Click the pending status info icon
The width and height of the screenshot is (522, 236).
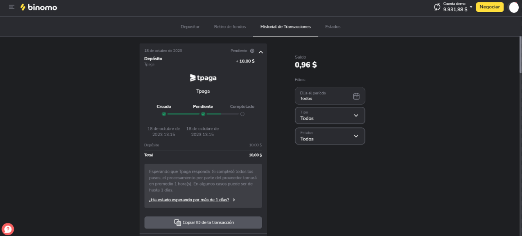tap(252, 51)
